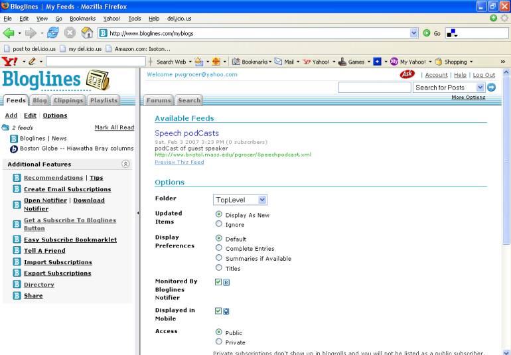The height and width of the screenshot is (355, 511).
Task: Open the Import Subscriptions link
Action: point(58,262)
